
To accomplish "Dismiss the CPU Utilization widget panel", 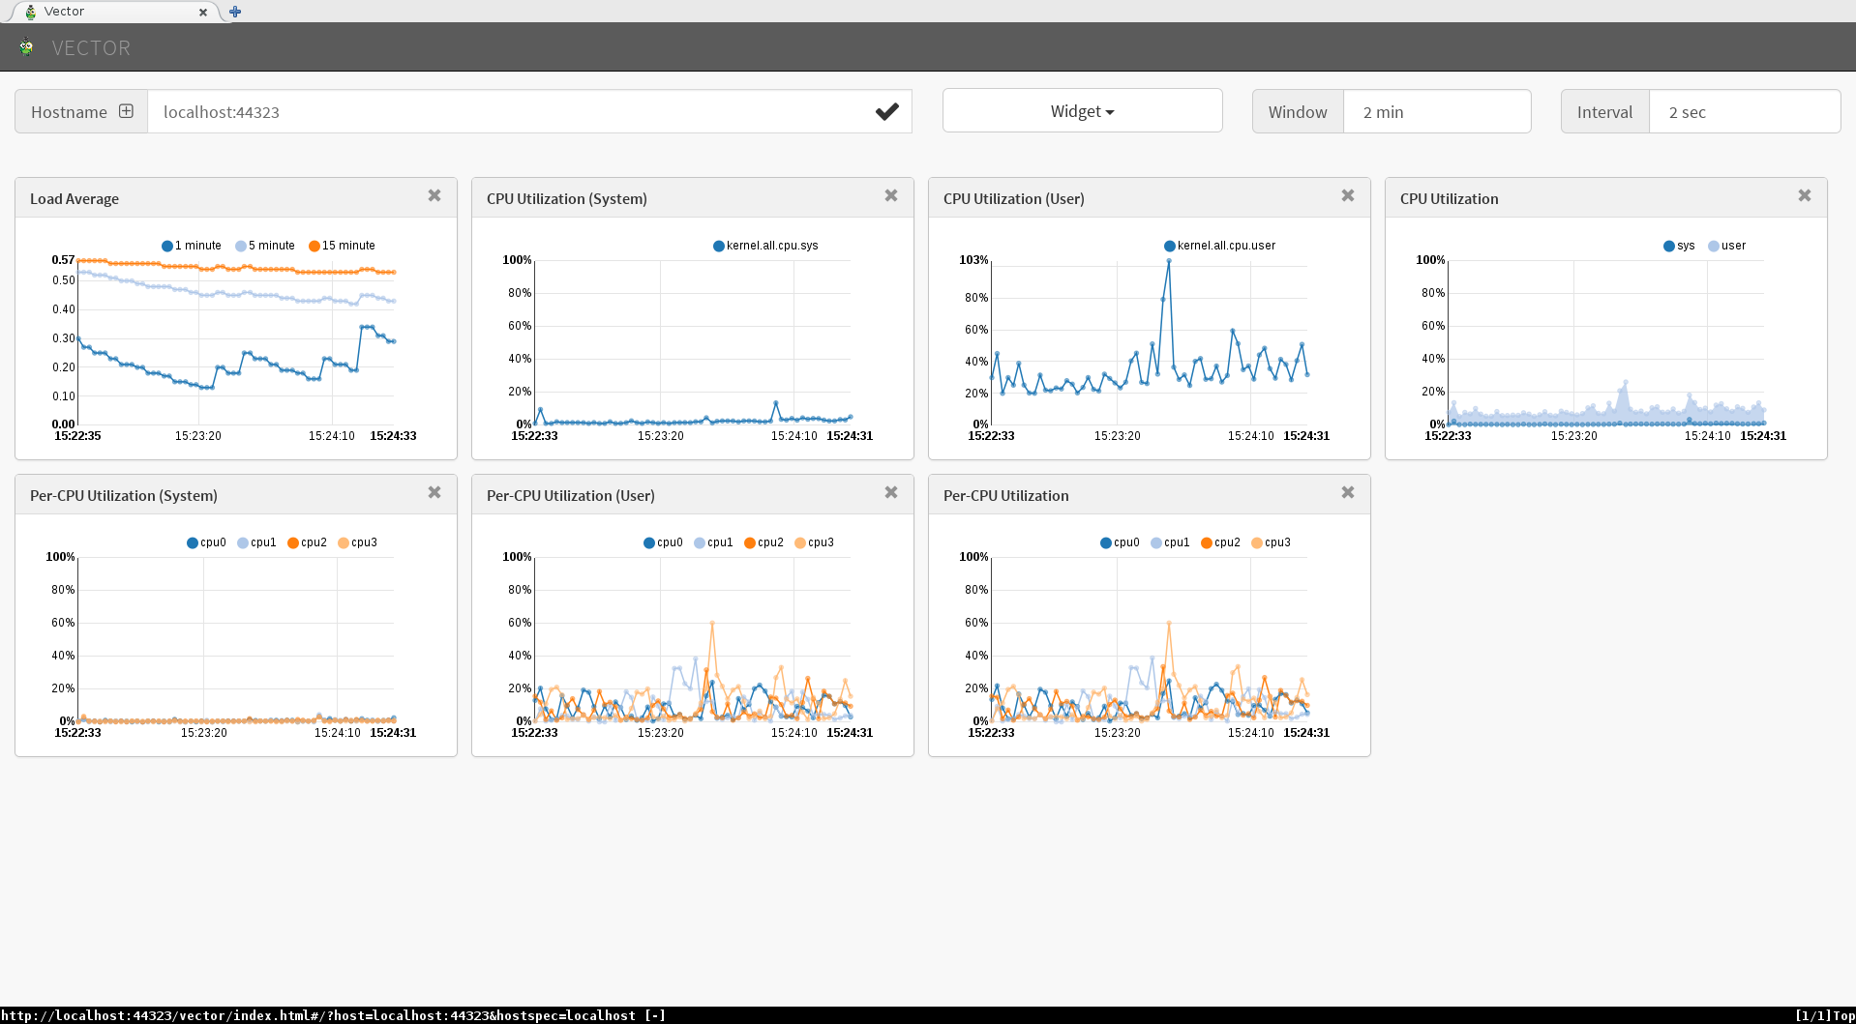I will point(1805,196).
